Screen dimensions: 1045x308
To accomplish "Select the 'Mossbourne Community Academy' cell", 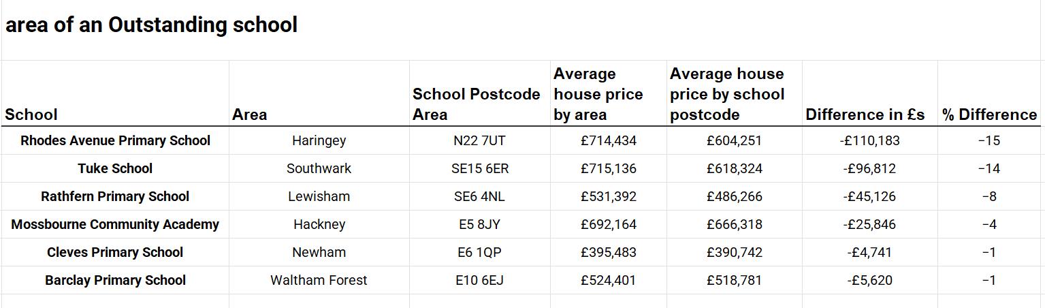I will 115,225.
